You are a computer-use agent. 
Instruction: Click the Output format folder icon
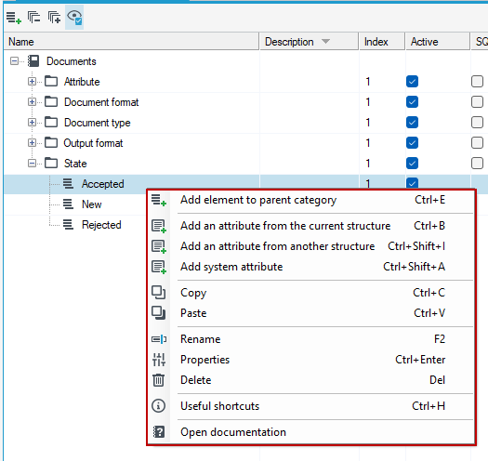click(x=51, y=143)
